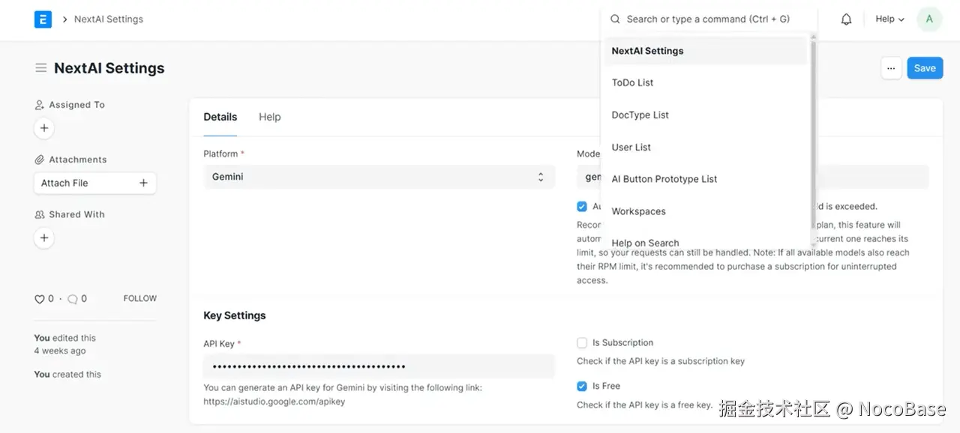Toggle the sidebar hamburger icon
The height and width of the screenshot is (433, 960).
click(40, 68)
